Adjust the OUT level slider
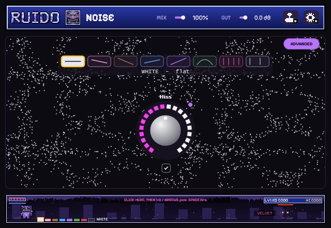This screenshot has width=331, height=228. (x=244, y=18)
